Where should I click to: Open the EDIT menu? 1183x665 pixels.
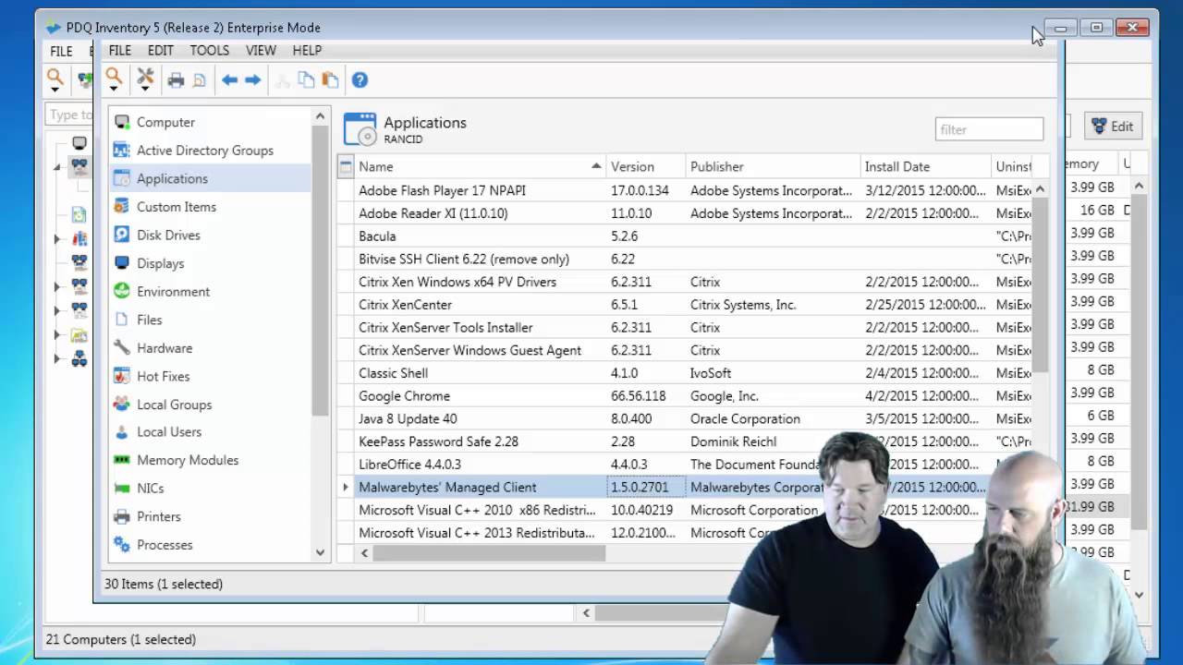[160, 50]
